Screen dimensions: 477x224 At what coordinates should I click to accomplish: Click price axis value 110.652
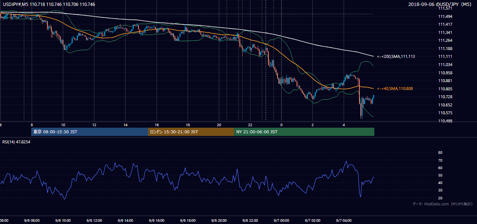click(x=445, y=105)
